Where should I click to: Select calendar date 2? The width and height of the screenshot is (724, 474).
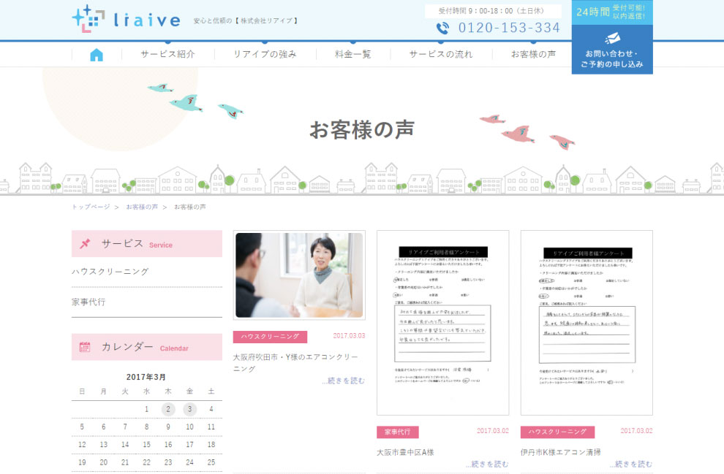tap(168, 409)
